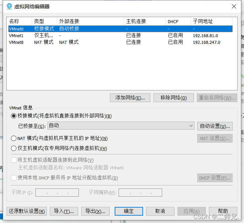Click the Virtual Network Editor globe icon
This screenshot has height=223, width=244.
click(x=9, y=6)
